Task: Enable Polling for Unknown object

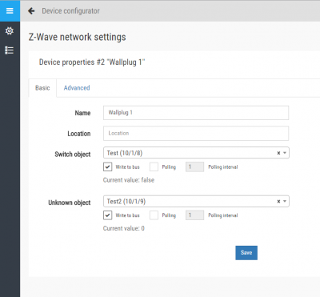Action: click(154, 215)
